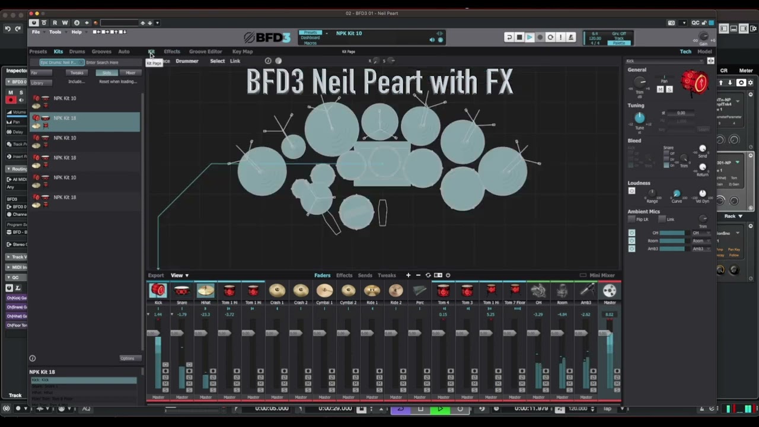Open the BFD3 File menu

tap(36, 32)
